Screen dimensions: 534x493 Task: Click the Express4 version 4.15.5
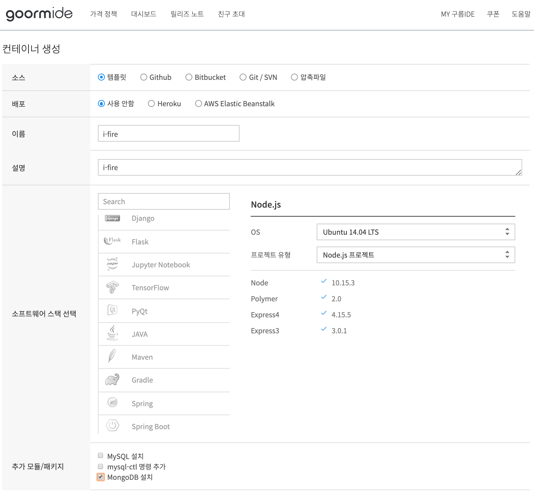(x=341, y=315)
